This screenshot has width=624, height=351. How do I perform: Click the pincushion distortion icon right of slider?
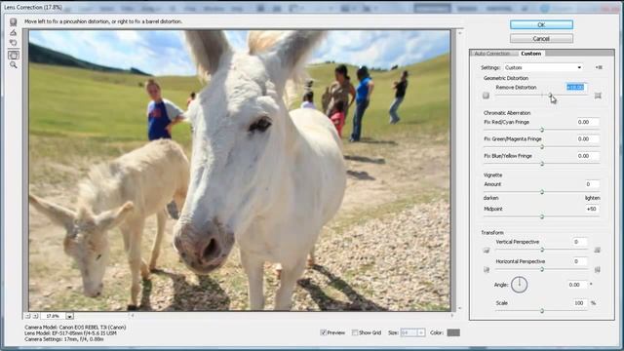coord(598,96)
